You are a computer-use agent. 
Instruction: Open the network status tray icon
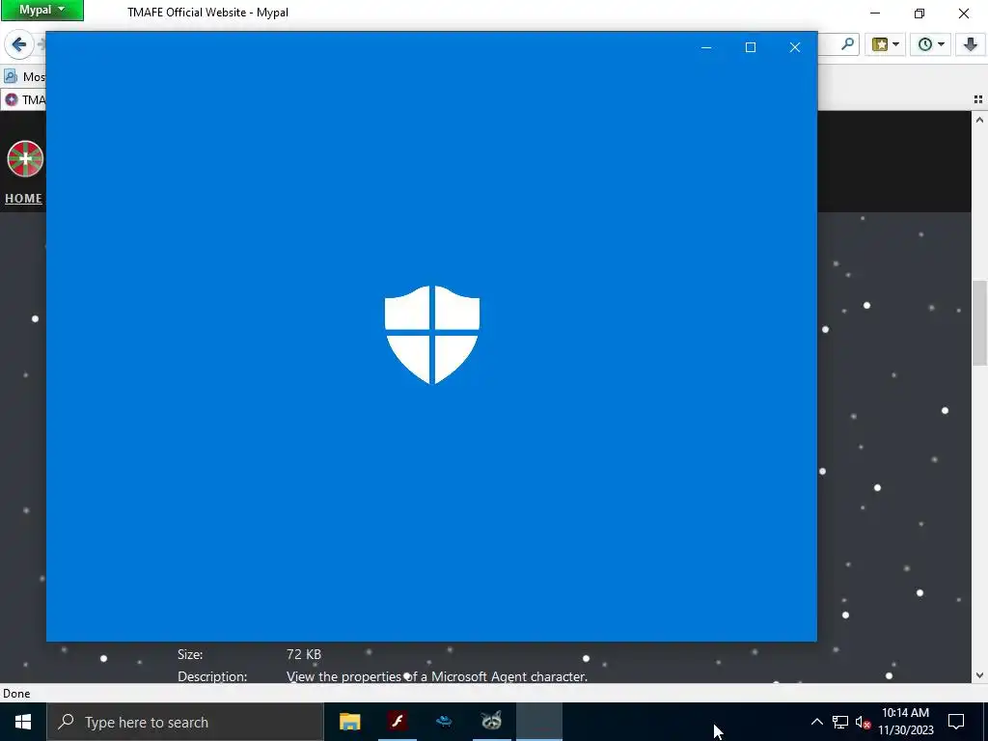coord(840,722)
